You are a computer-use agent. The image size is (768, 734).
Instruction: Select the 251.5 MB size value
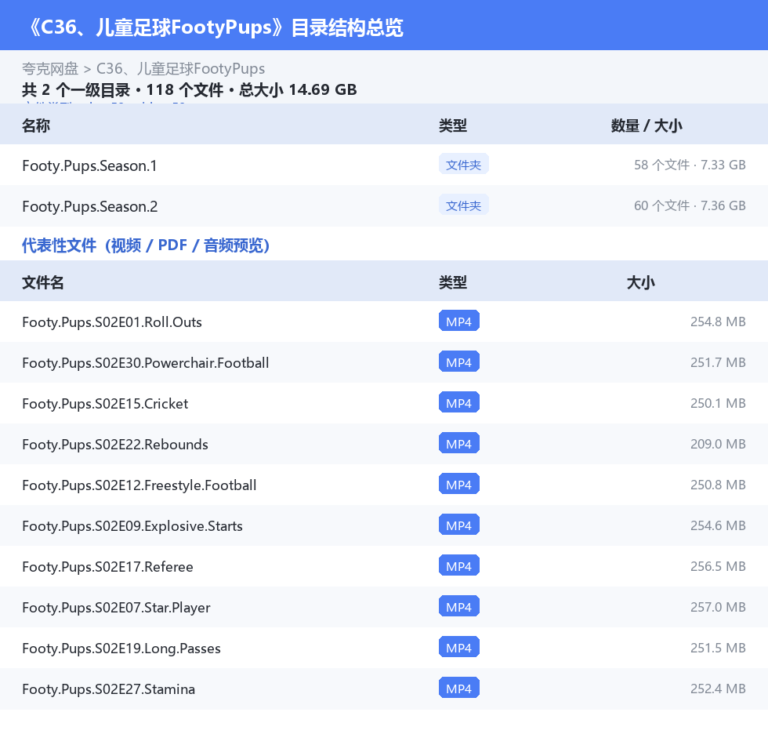tap(718, 647)
